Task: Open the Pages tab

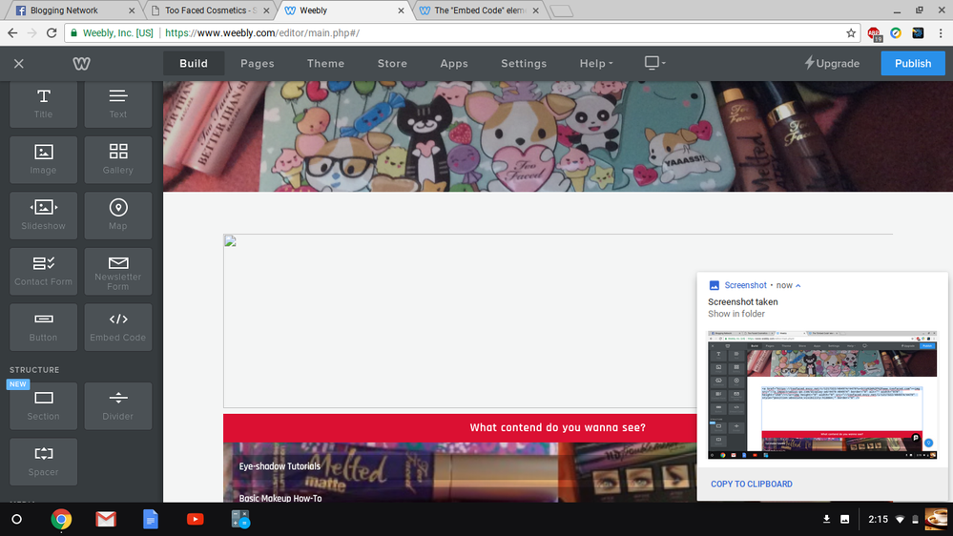Action: click(x=258, y=63)
